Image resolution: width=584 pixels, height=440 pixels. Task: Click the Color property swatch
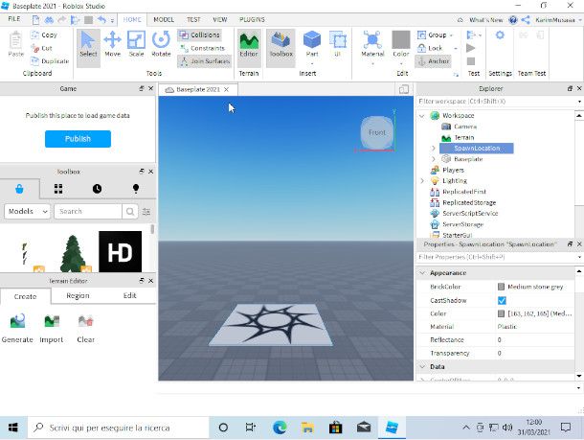[x=502, y=313]
